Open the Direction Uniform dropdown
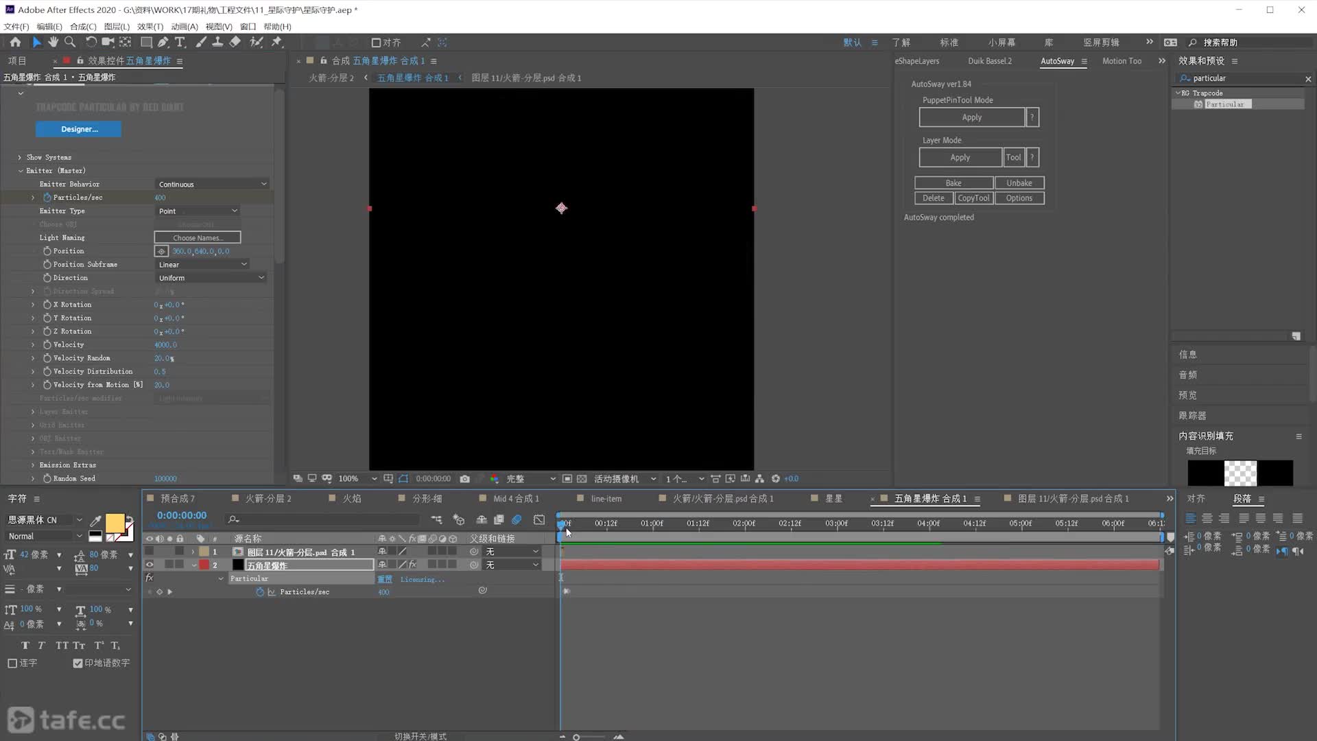Viewport: 1317px width, 741px height. coord(211,278)
